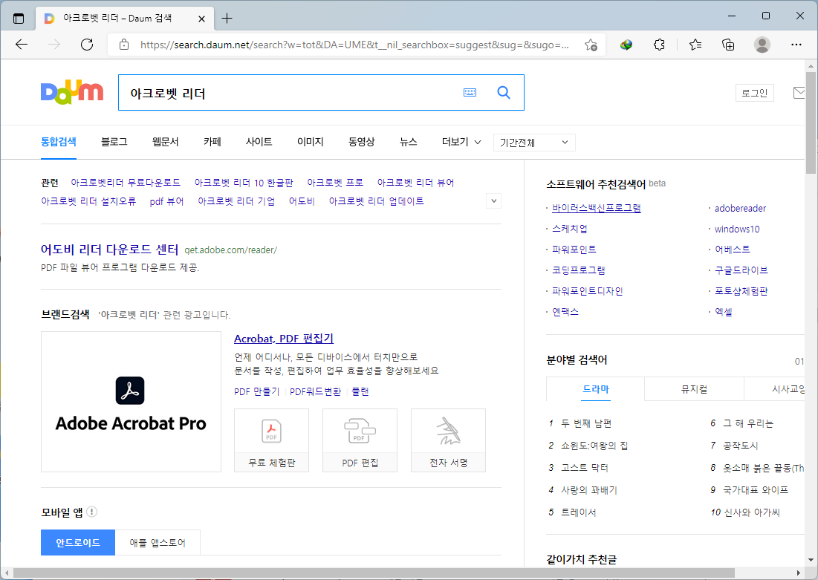Expand the related searches chevron
The height and width of the screenshot is (580, 818).
pos(493,201)
